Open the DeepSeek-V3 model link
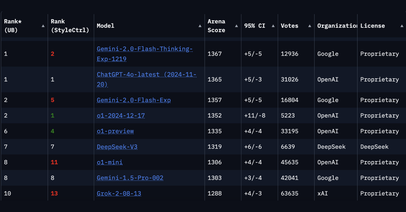 click(117, 147)
